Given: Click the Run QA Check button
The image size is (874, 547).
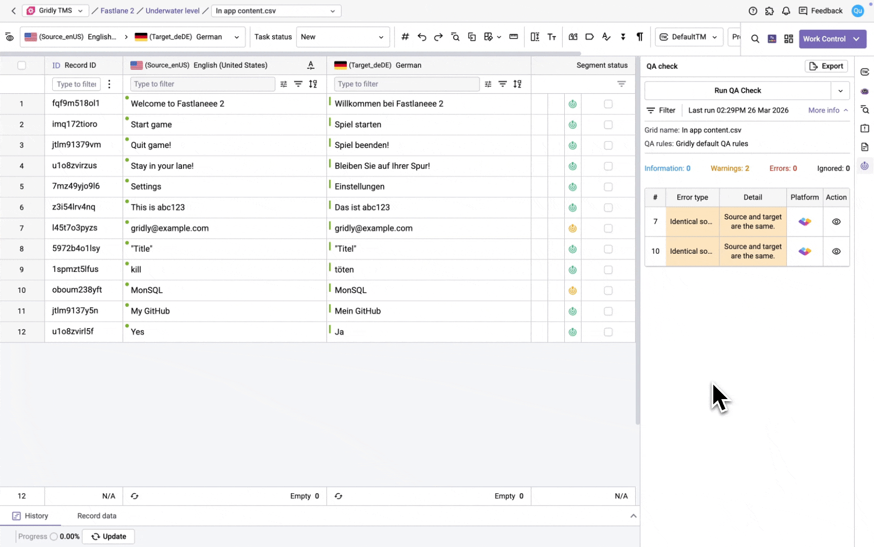Looking at the screenshot, I should 737,91.
